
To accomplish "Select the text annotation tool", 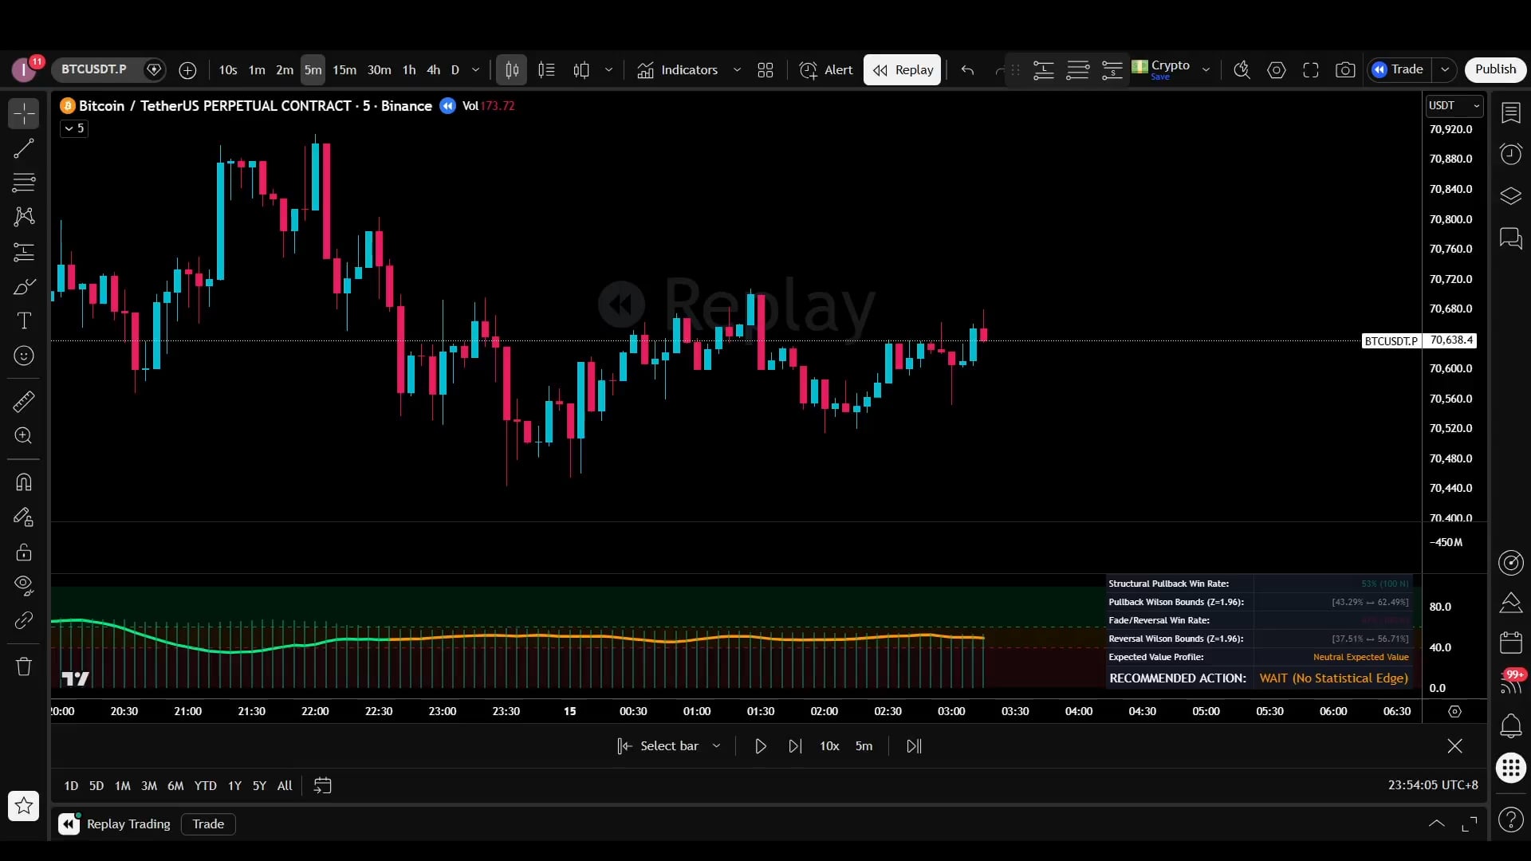I will [24, 320].
